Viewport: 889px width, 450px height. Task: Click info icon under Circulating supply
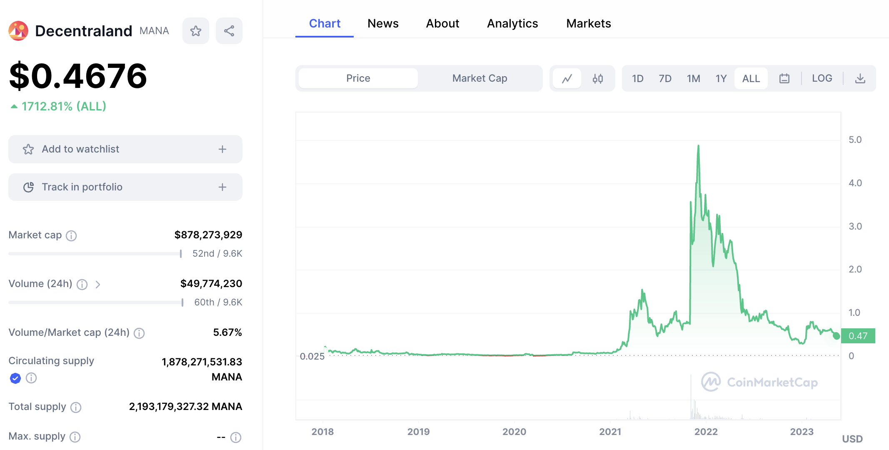[31, 378]
